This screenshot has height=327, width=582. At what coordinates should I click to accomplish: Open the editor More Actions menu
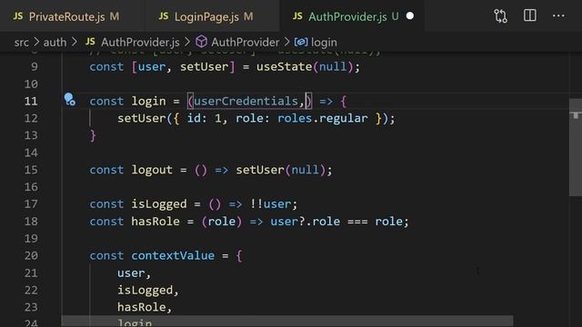click(x=558, y=15)
